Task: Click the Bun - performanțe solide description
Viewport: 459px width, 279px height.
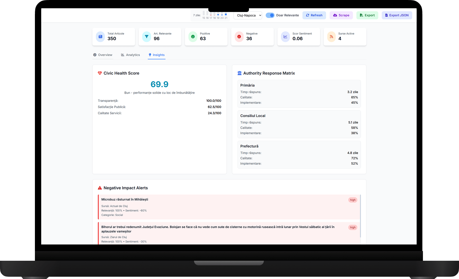Action: pyautogui.click(x=159, y=93)
